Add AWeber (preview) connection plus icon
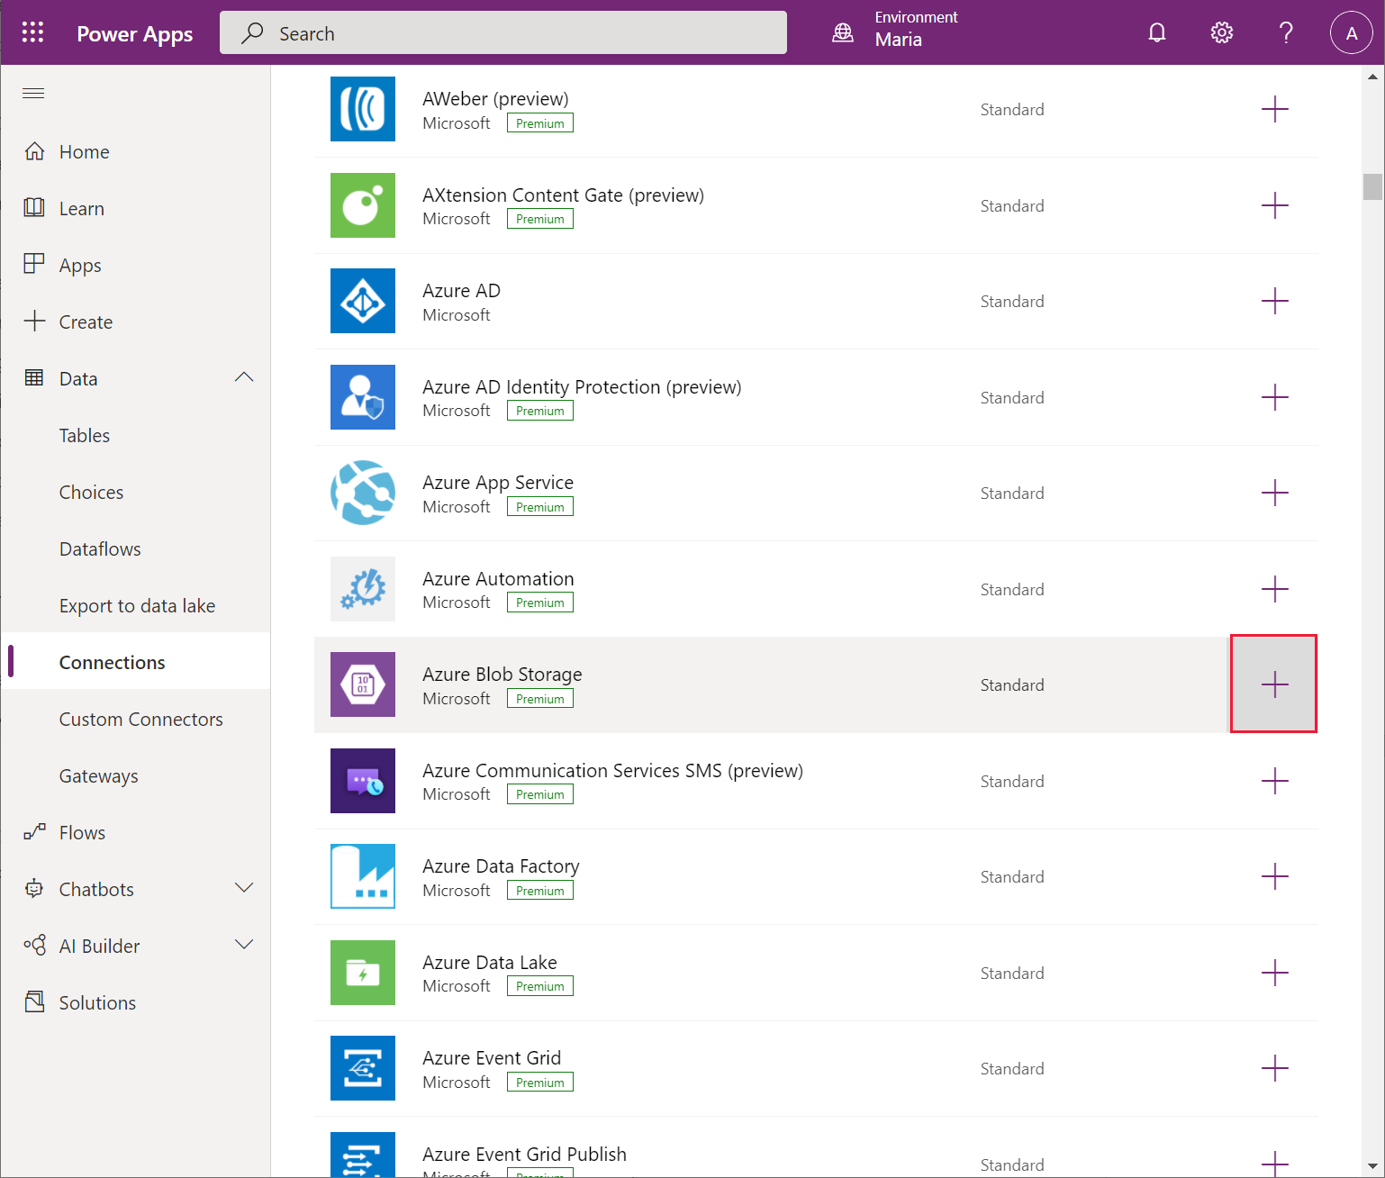Viewport: 1385px width, 1178px height. tap(1274, 110)
